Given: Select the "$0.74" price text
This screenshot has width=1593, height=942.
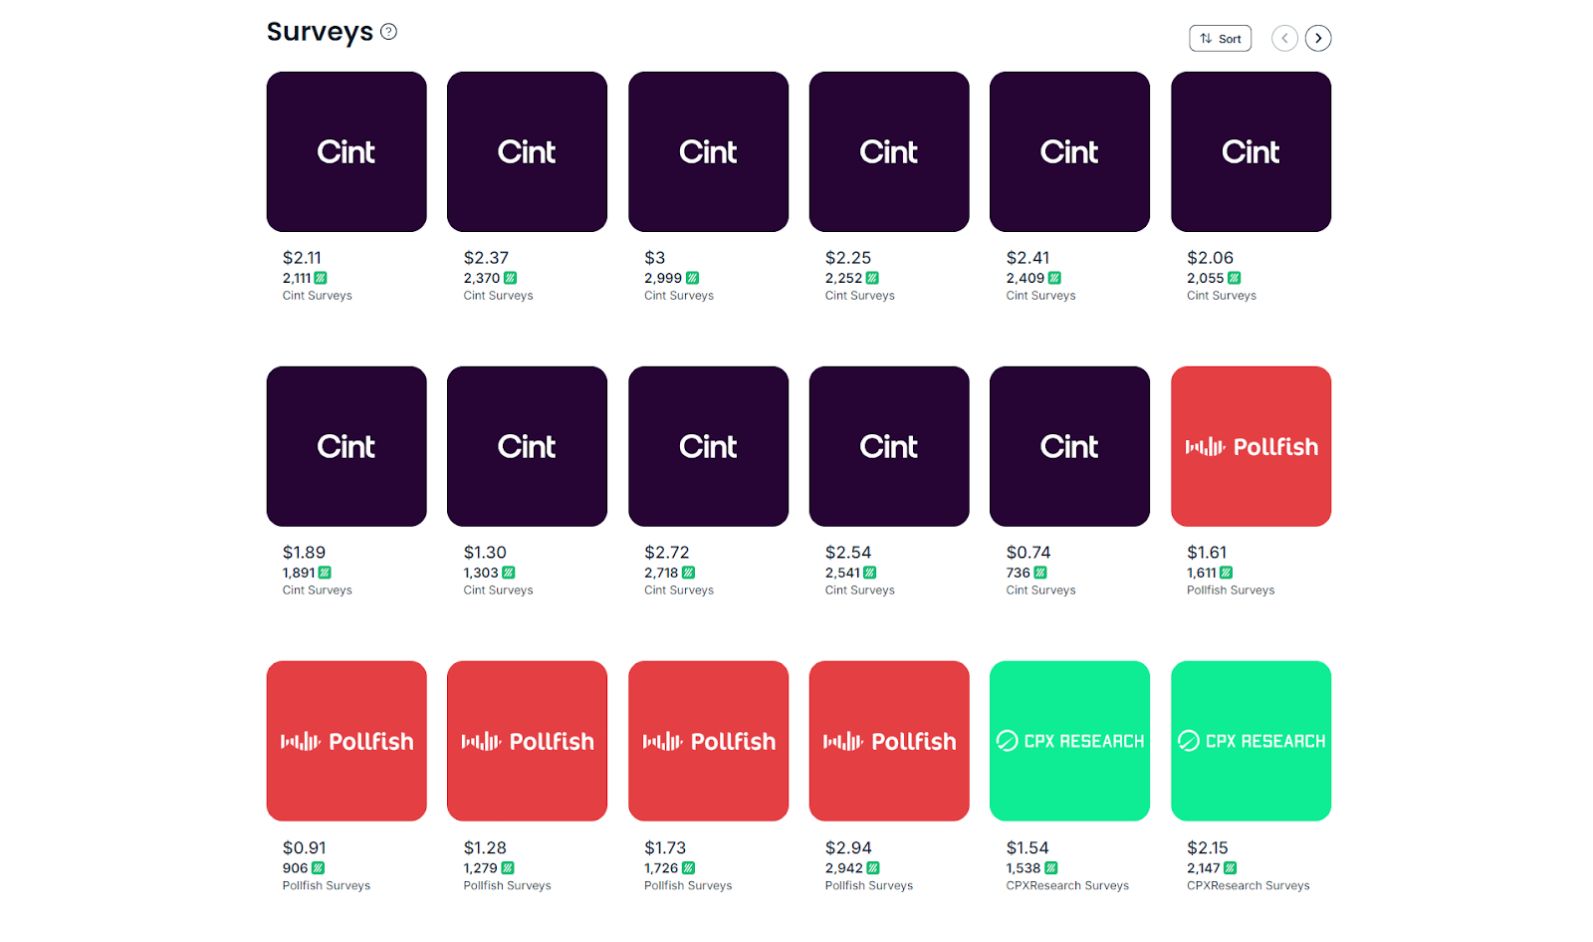Looking at the screenshot, I should pos(1028,553).
